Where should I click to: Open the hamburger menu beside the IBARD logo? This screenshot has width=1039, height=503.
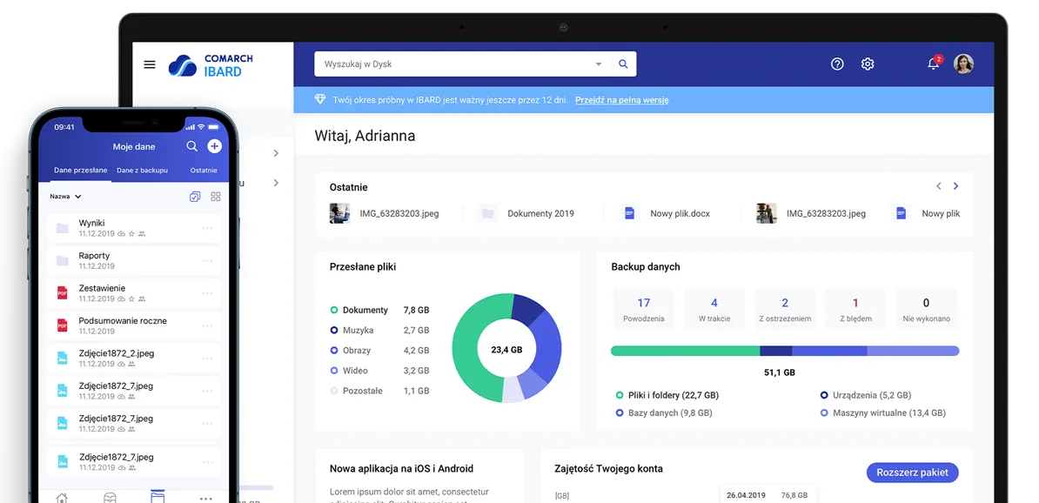click(x=150, y=64)
